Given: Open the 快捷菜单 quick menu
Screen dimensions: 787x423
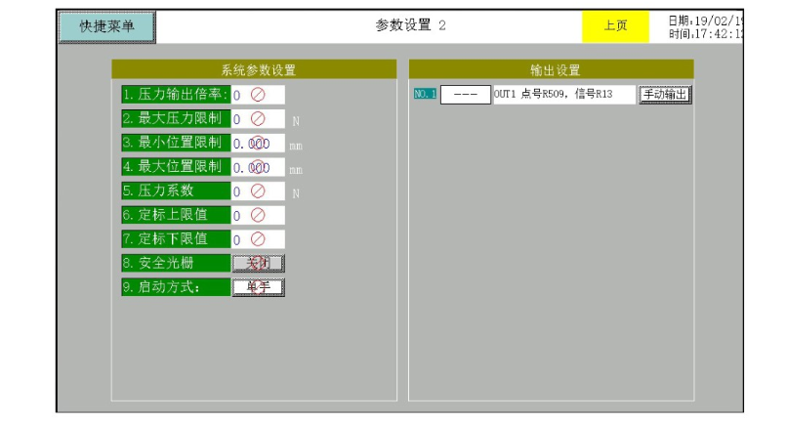Looking at the screenshot, I should point(106,26).
